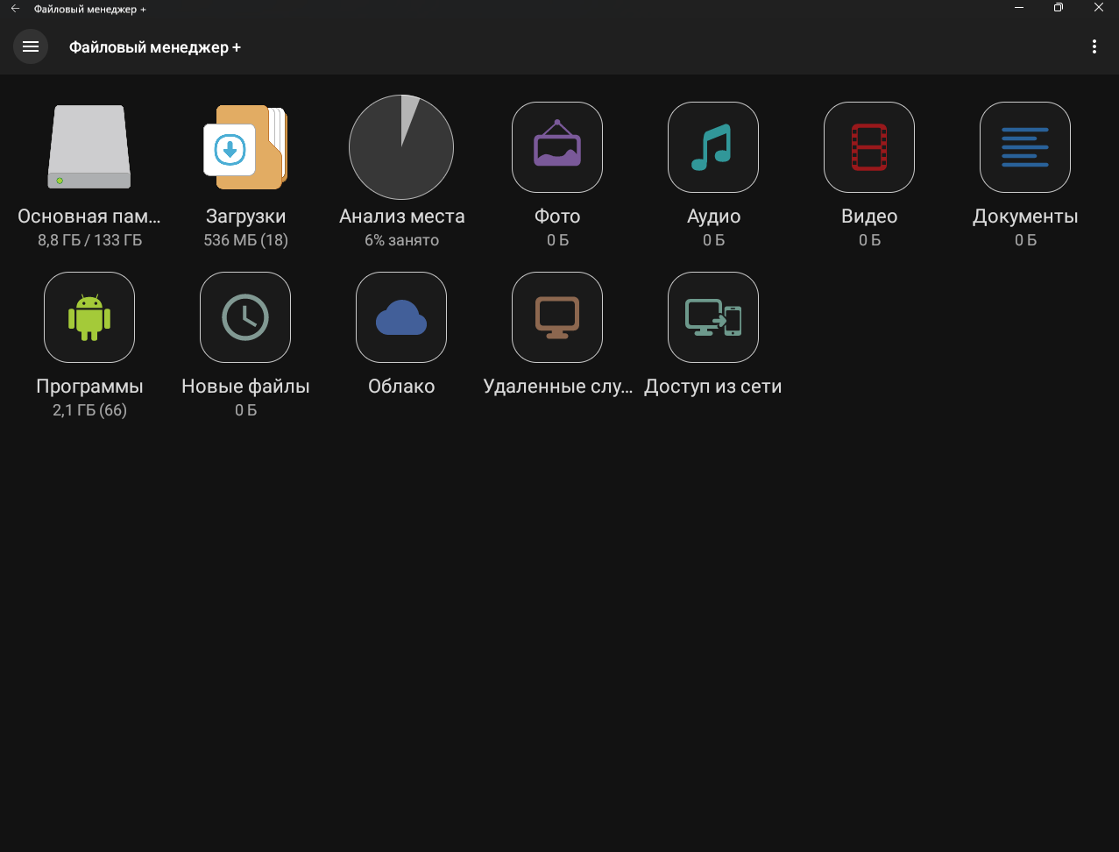Open the Аудио music note icon
This screenshot has width=1119, height=852.
[x=713, y=147]
